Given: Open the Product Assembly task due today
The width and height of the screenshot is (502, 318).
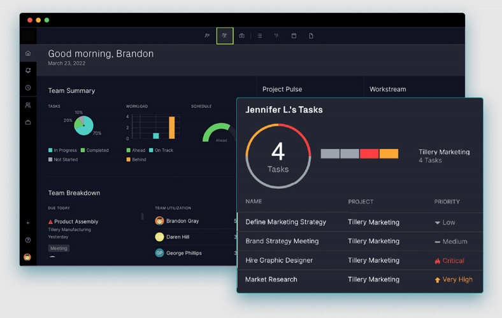Looking at the screenshot, I should [x=76, y=221].
